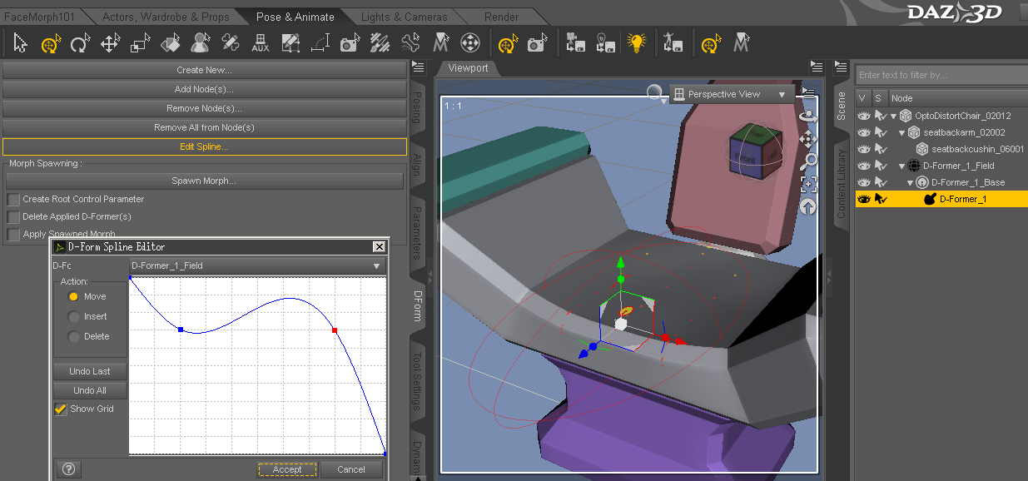Select the Scale tool icon
Image resolution: width=1028 pixels, height=481 pixels.
point(140,42)
